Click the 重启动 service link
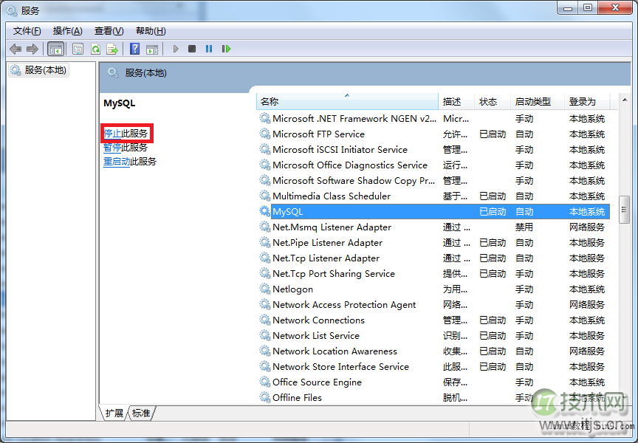 click(117, 162)
